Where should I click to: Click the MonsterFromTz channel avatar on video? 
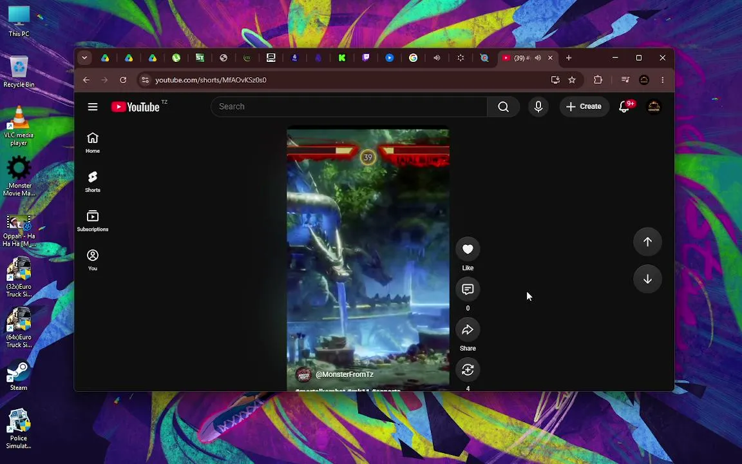click(303, 374)
